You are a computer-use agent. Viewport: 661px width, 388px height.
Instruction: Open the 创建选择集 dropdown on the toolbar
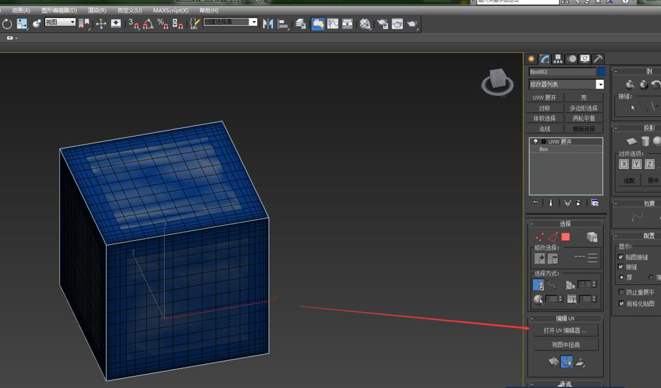tap(254, 22)
